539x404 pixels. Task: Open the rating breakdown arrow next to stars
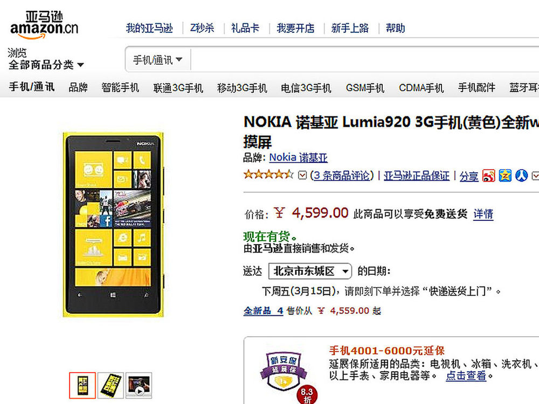coord(302,176)
